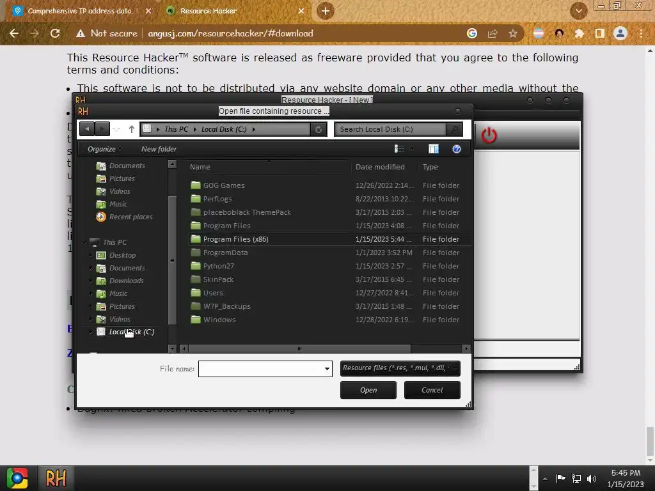Refresh the Local Disk (C:) location
Screen dimensions: 655x491
pos(319,129)
